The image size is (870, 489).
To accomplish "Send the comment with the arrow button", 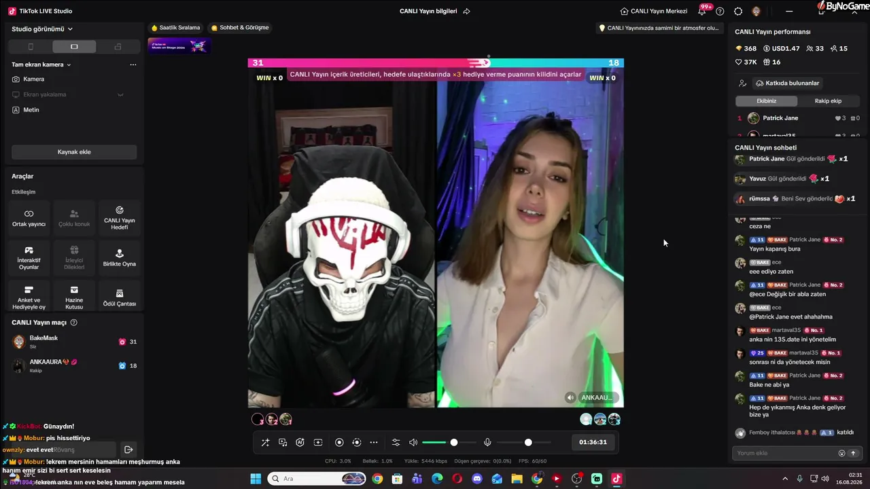I will coord(853,453).
